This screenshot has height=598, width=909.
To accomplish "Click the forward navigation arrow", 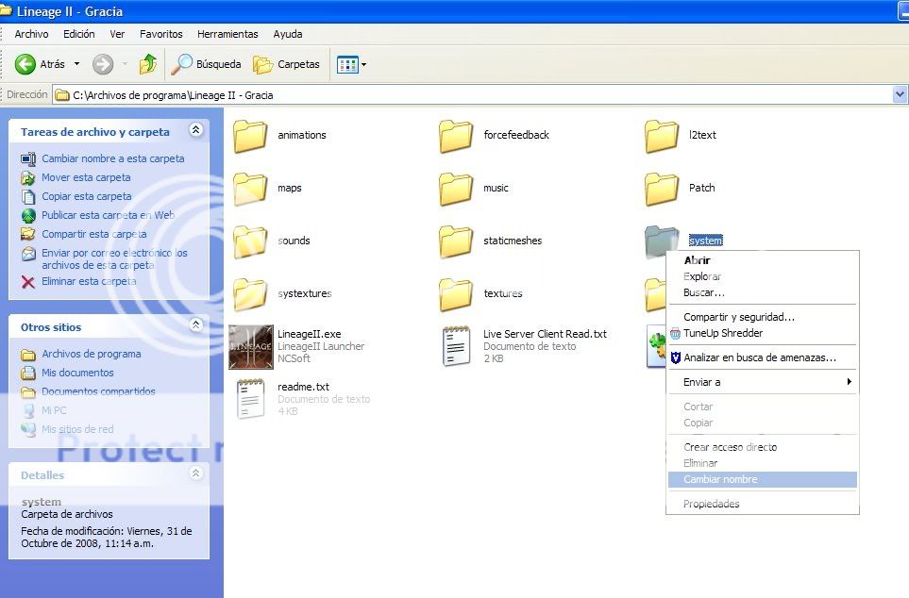I will point(103,64).
